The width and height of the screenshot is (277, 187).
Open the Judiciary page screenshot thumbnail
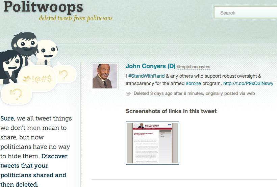point(152,143)
